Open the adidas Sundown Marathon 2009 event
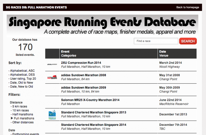Image resolution: width=206 pixels, height=135 pixels. [84, 87]
